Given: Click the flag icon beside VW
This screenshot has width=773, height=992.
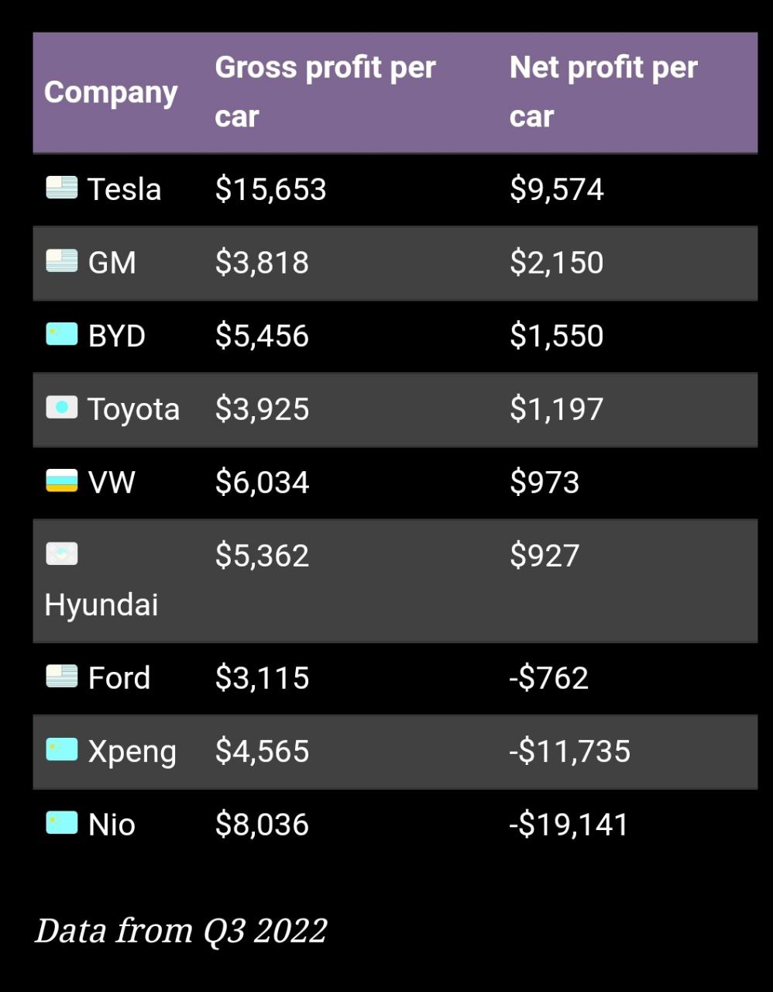Looking at the screenshot, I should pos(61,480).
